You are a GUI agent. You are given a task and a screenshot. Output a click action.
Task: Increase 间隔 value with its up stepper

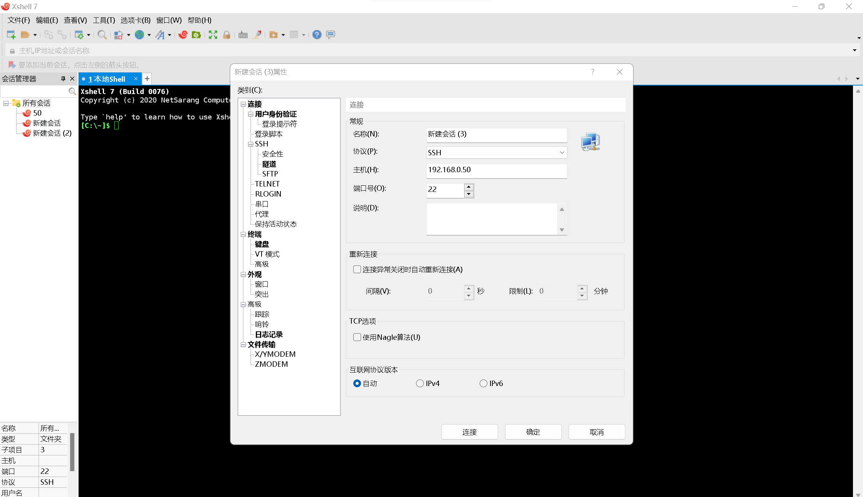coord(469,288)
